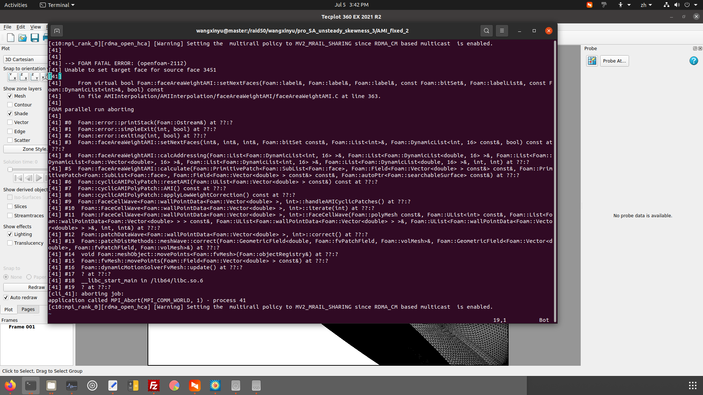Open System Monitor from the dock
Image resolution: width=703 pixels, height=395 pixels.
72,385
